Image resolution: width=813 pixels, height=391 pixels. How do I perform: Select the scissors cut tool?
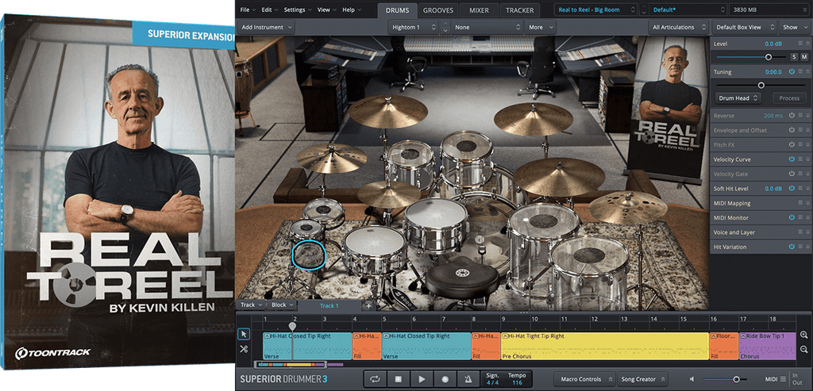point(244,349)
